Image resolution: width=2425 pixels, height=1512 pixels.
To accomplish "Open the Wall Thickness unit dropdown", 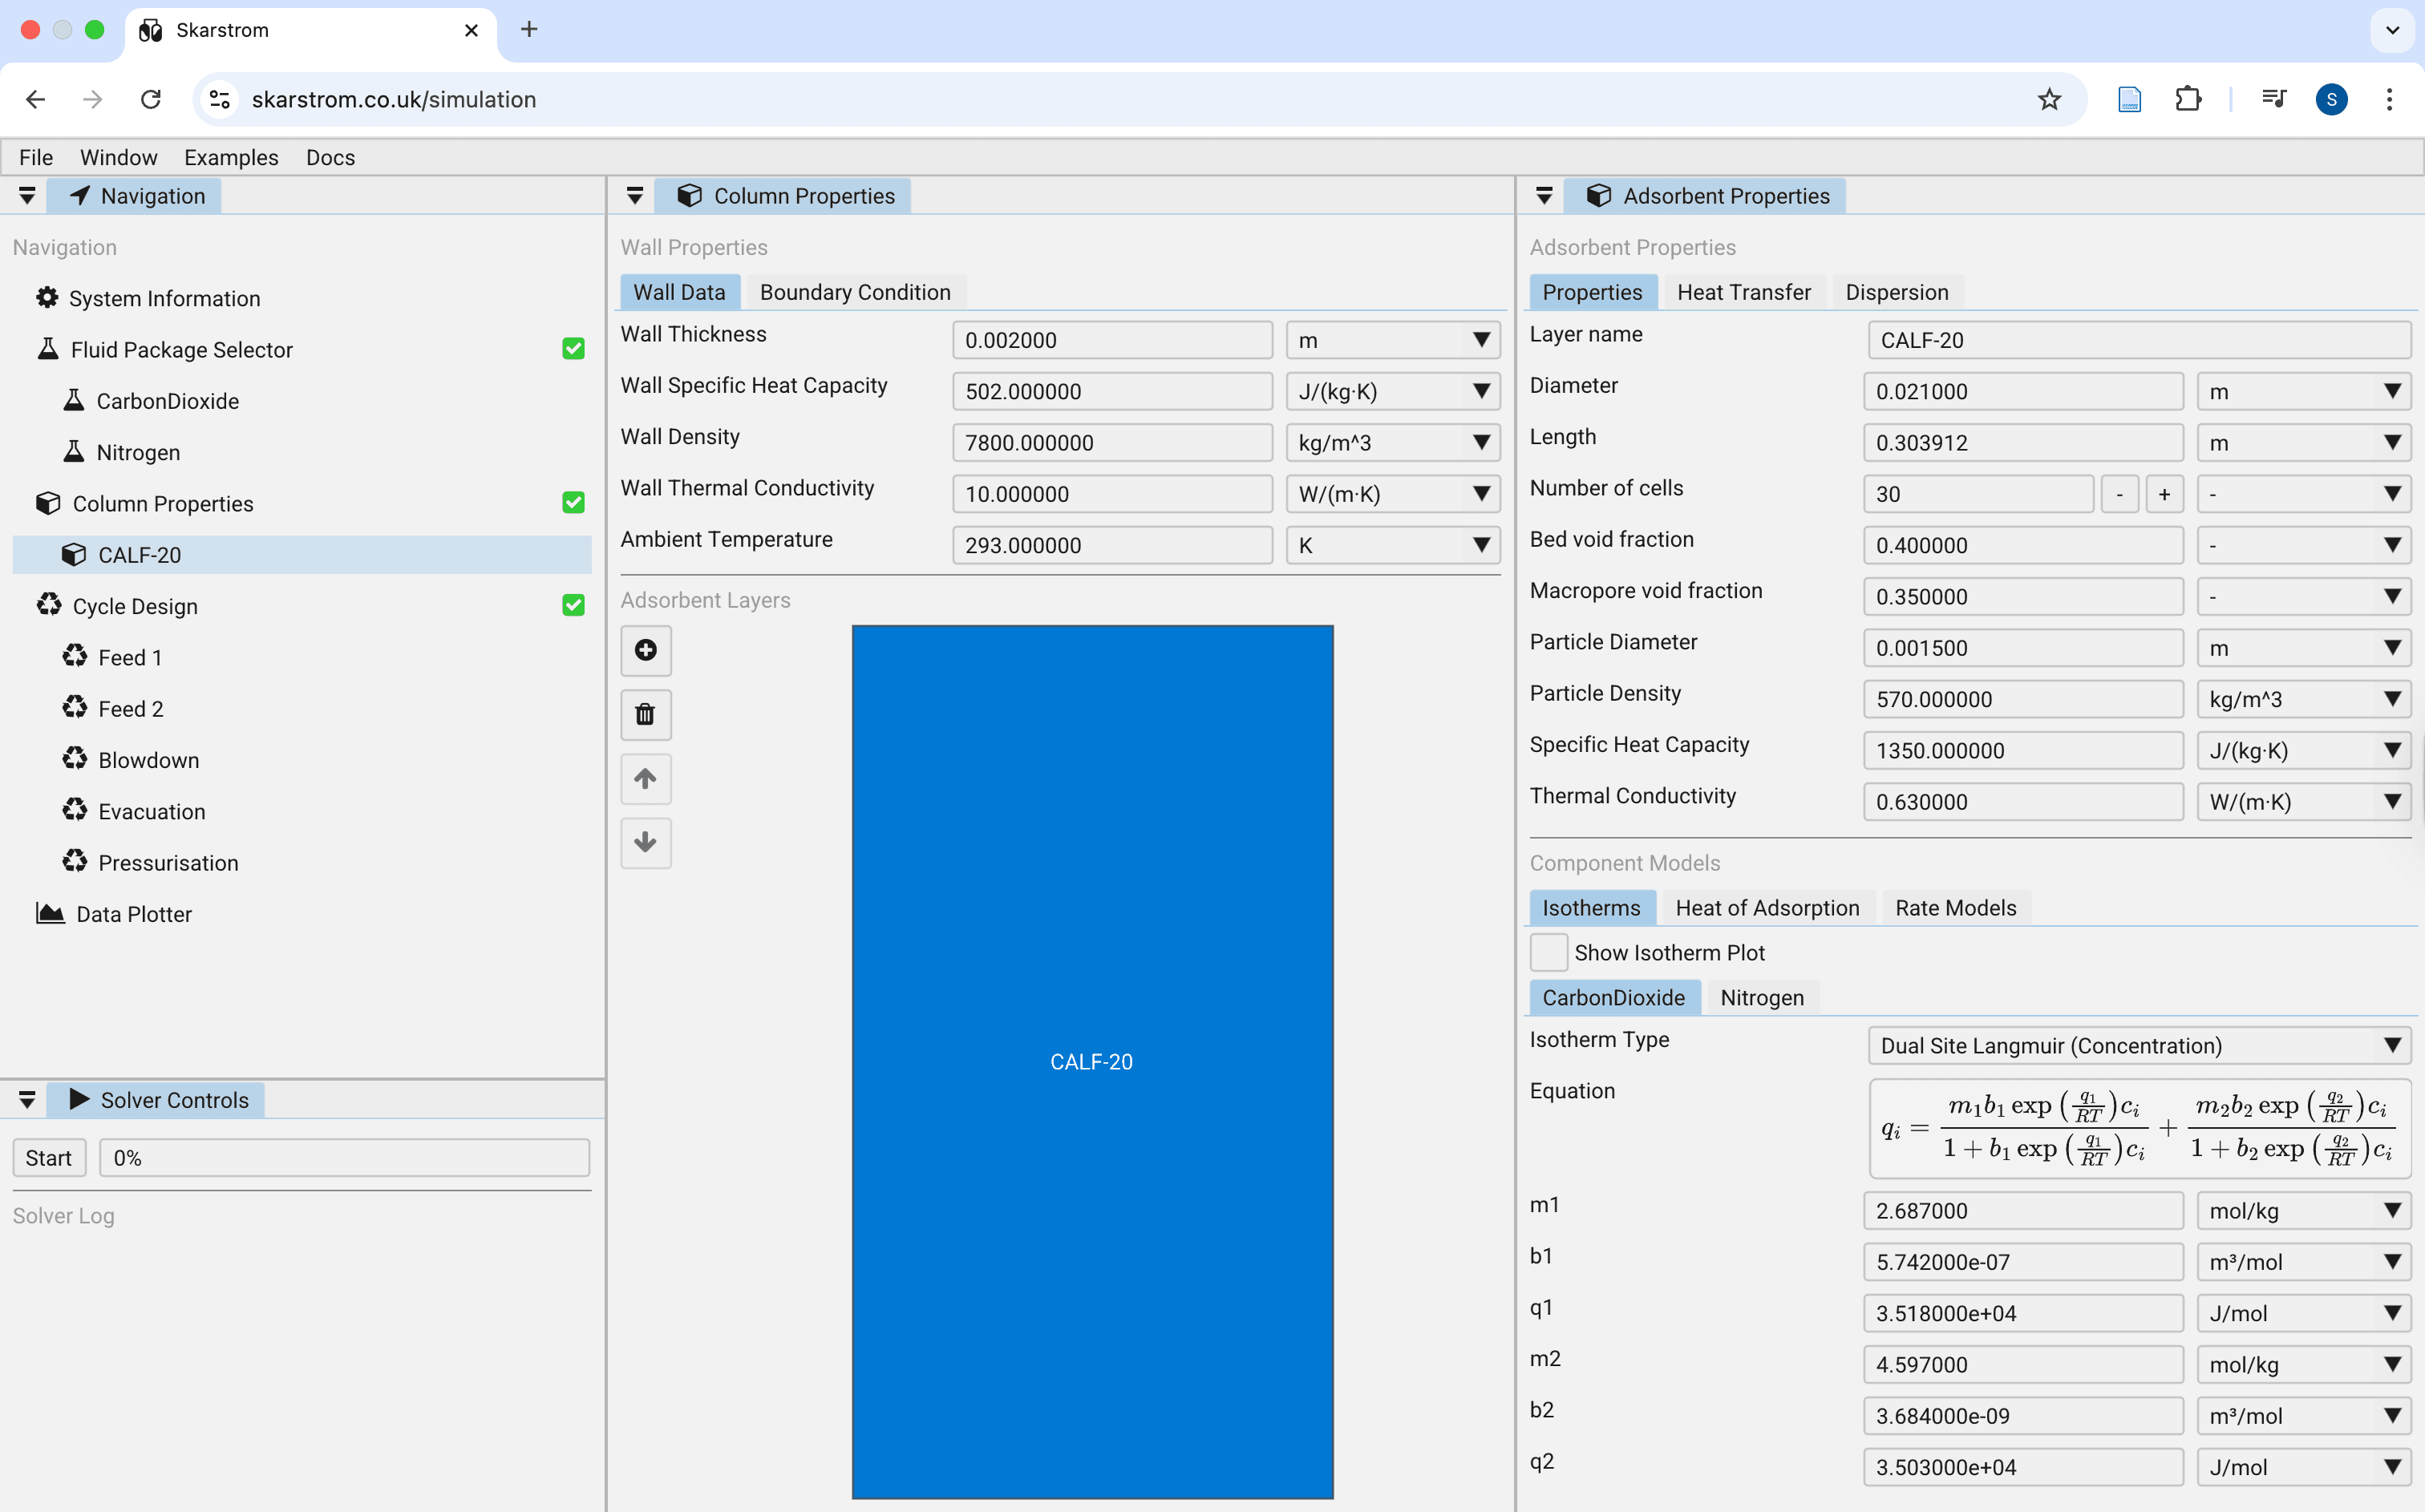I will click(x=1393, y=340).
